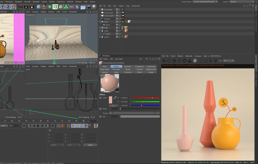Click the Apply coordinates button
The image size is (258, 164).
pos(90,145)
